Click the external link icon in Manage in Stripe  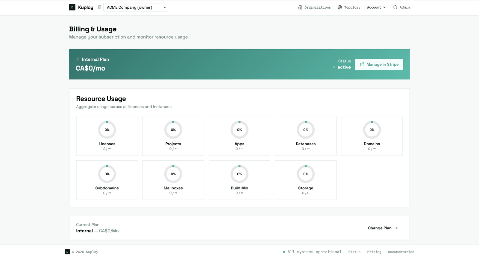coord(362,64)
